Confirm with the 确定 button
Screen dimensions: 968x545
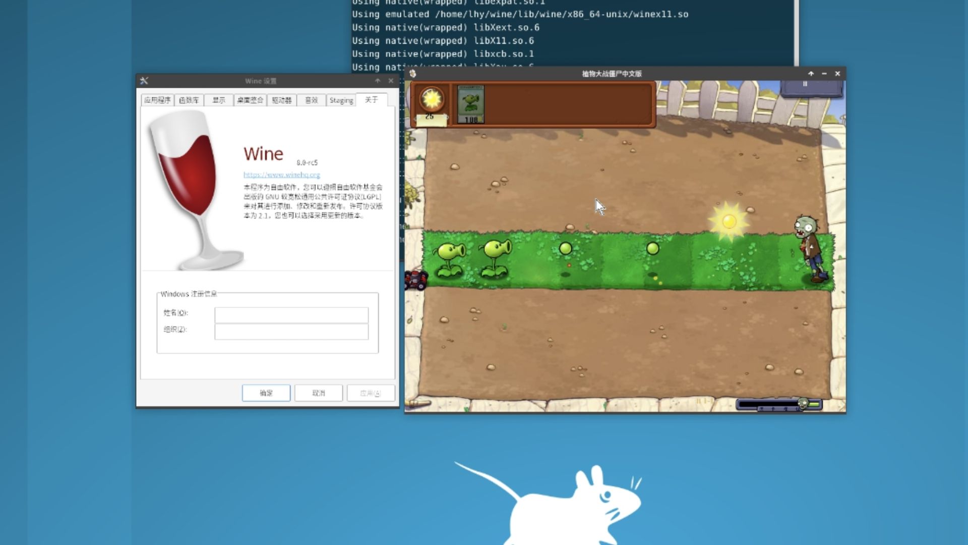coord(266,393)
